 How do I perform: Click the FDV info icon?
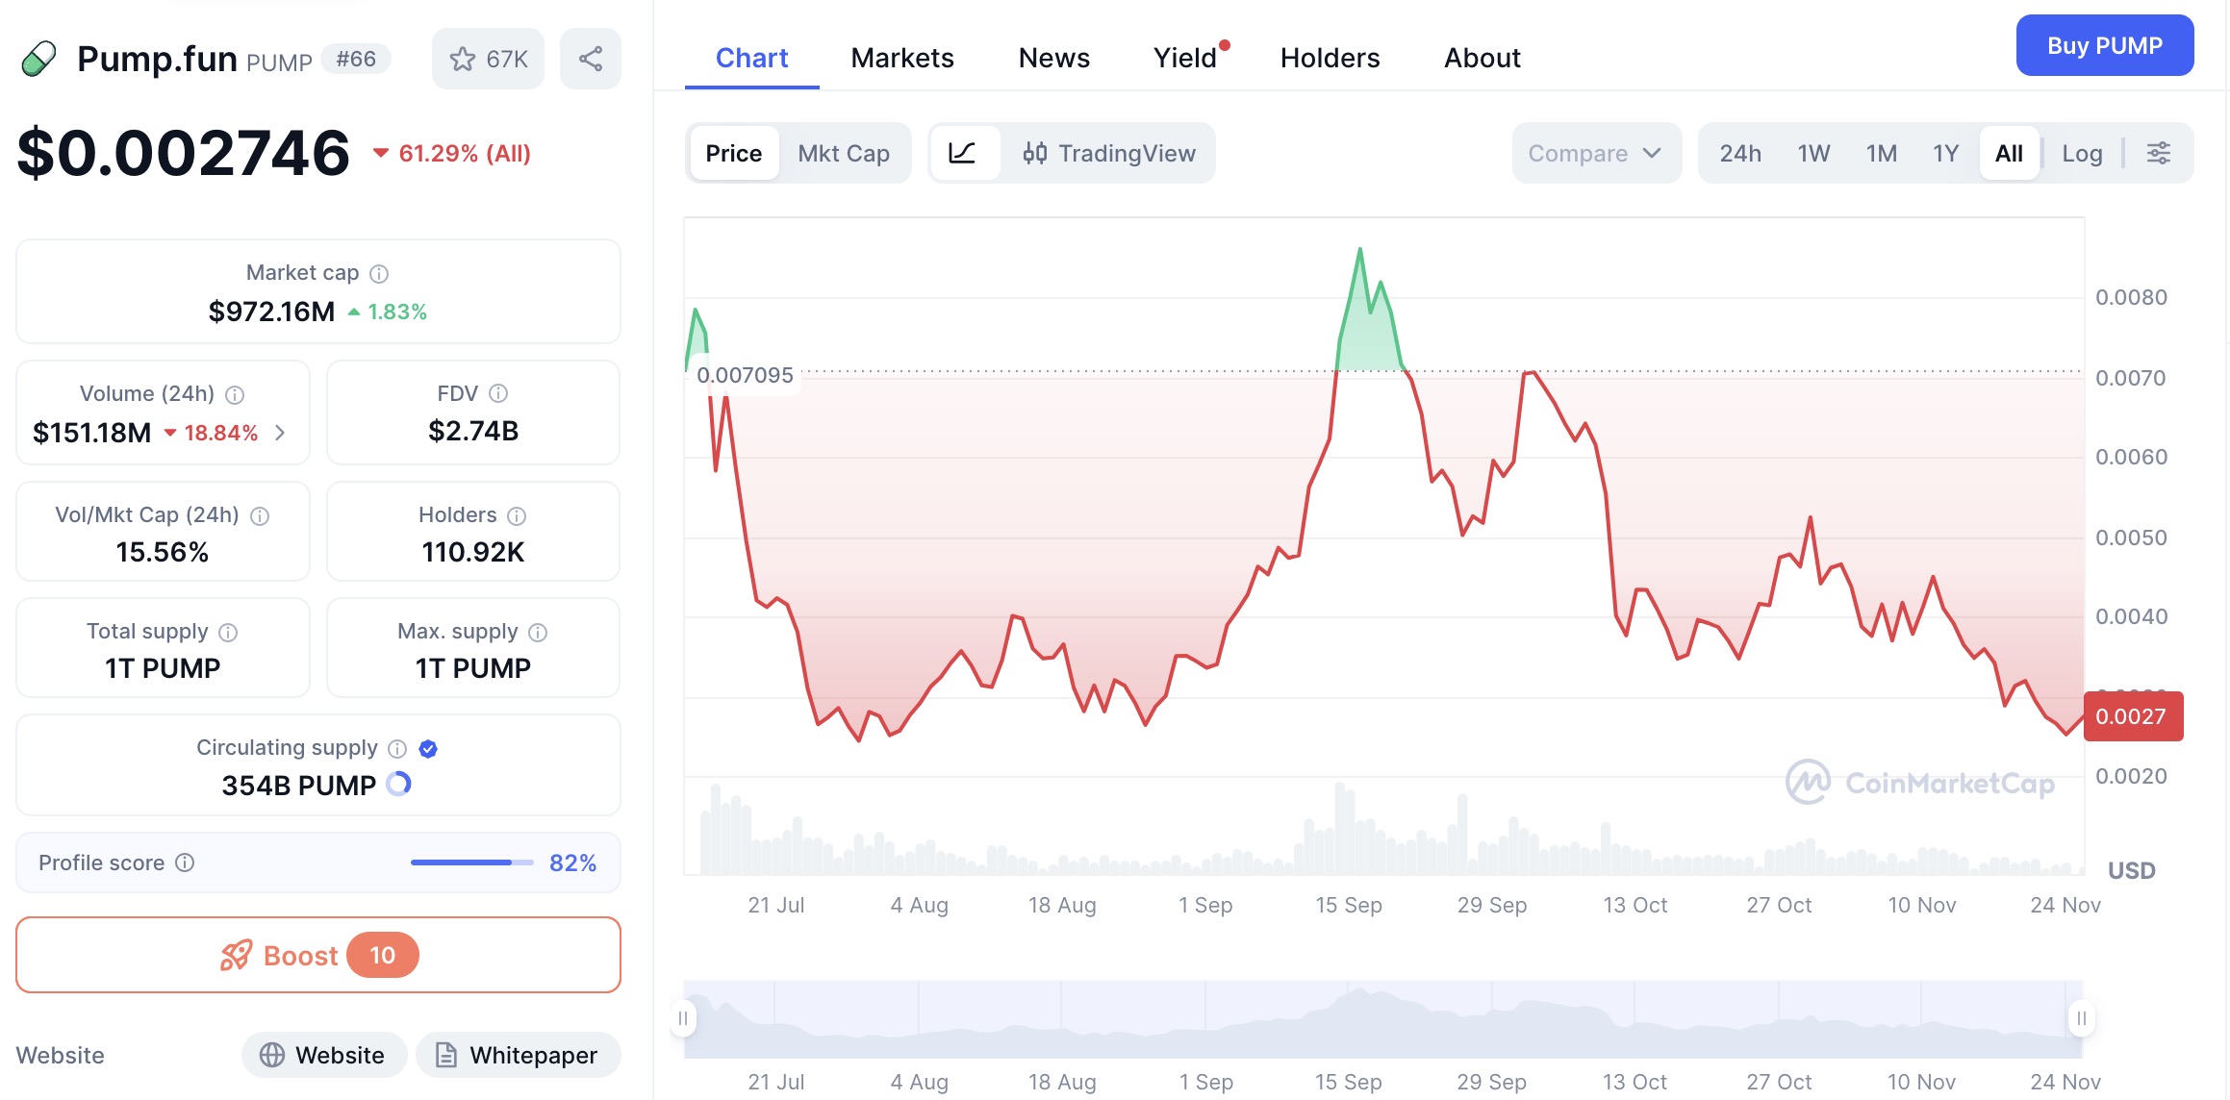[498, 393]
